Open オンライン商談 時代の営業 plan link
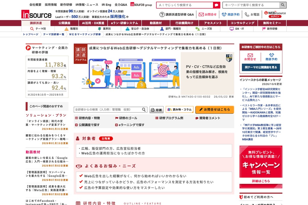308x205 pixels. (x=46, y=123)
